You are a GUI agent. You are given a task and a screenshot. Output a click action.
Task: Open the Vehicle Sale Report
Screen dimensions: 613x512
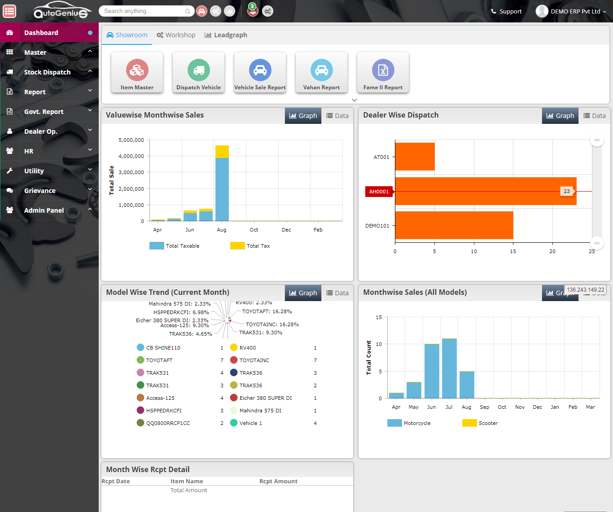click(x=260, y=72)
